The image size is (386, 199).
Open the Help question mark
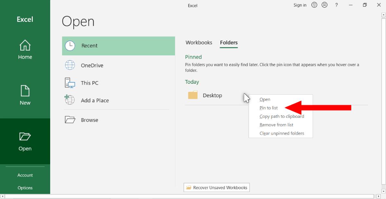[x=336, y=5]
